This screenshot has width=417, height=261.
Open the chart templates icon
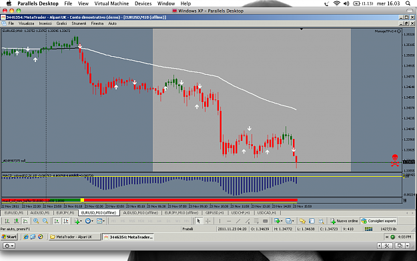tap(99, 221)
